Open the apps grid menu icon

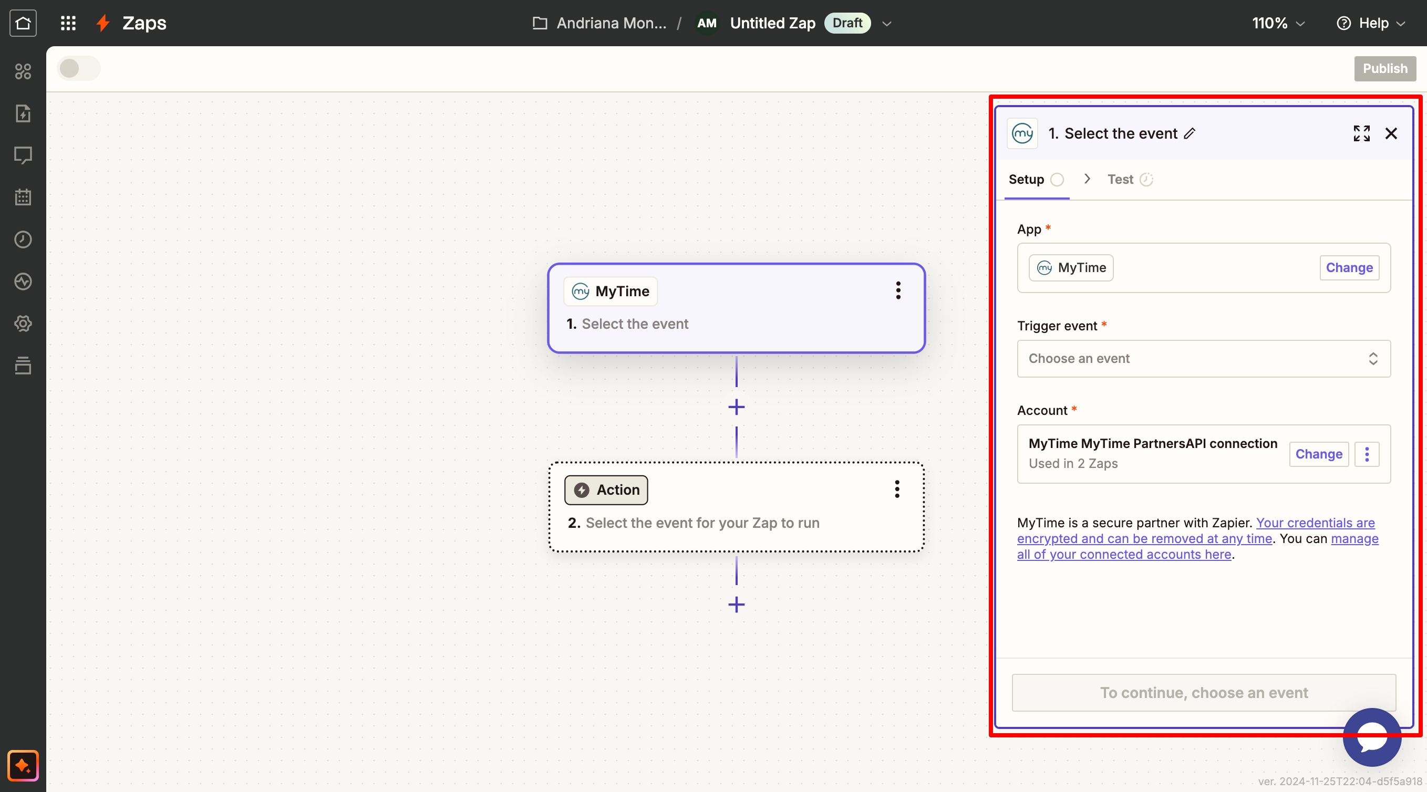click(68, 23)
